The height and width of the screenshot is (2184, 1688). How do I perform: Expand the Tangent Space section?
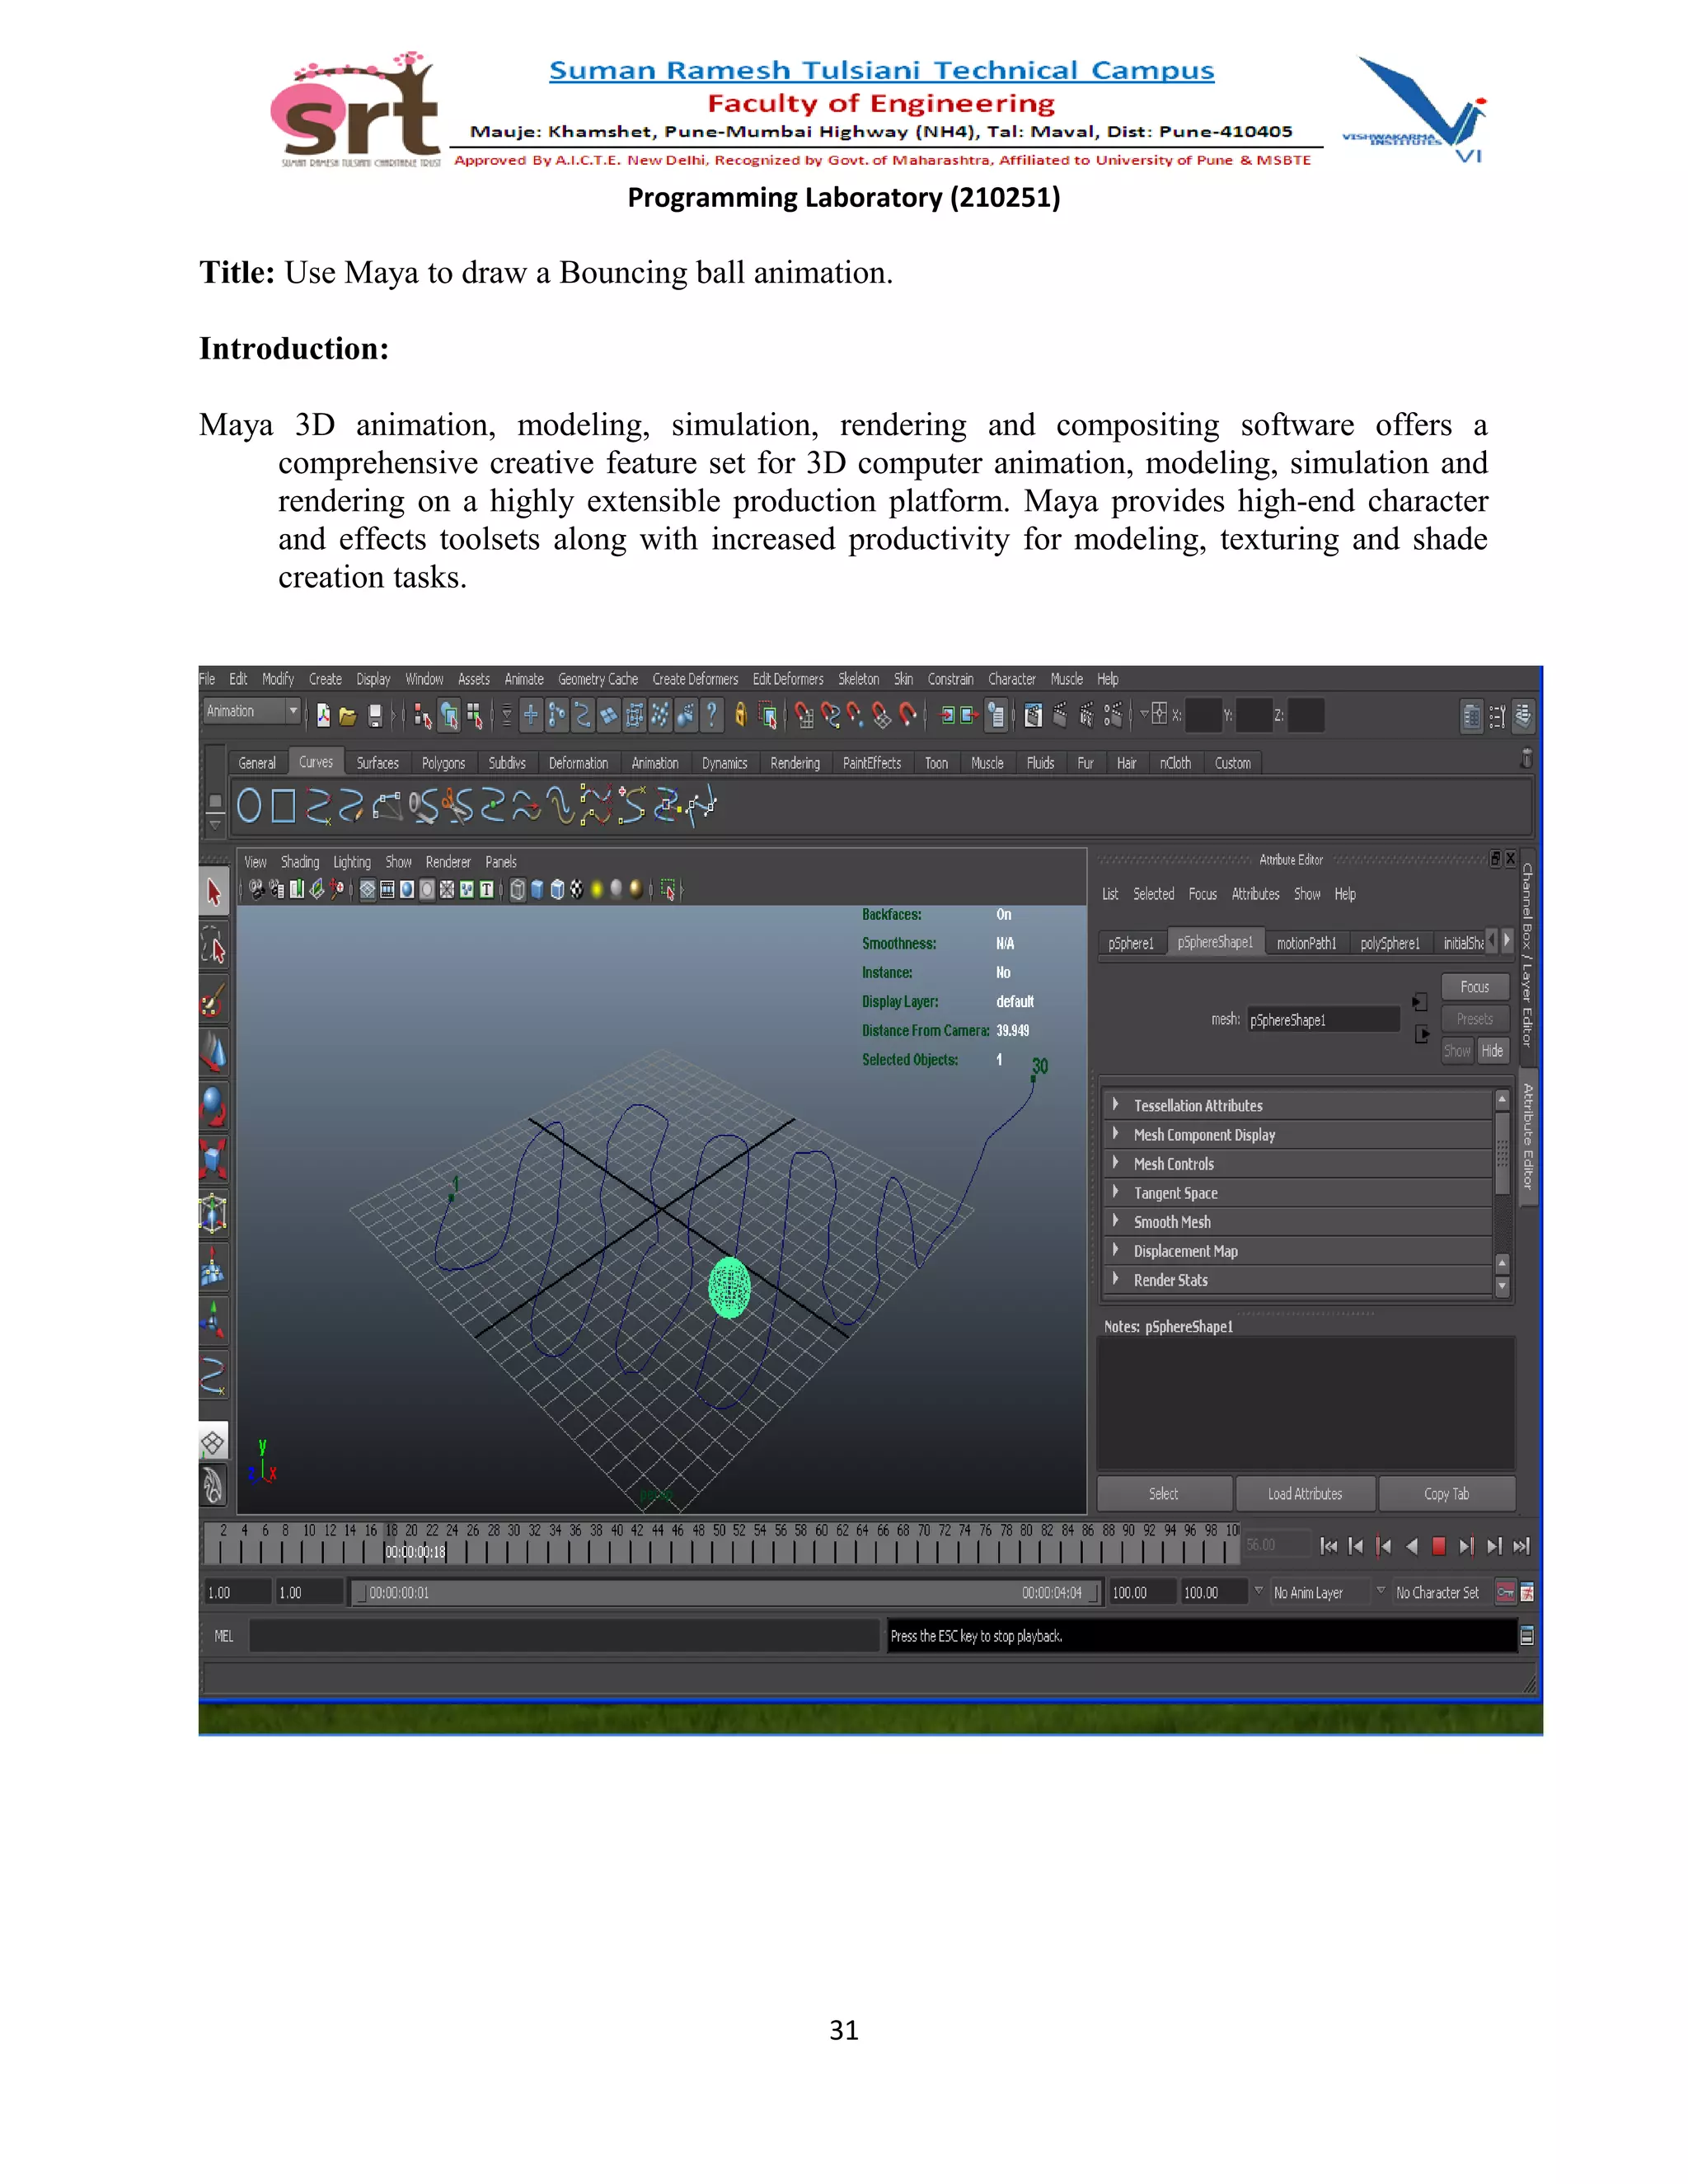[x=1297, y=1192]
